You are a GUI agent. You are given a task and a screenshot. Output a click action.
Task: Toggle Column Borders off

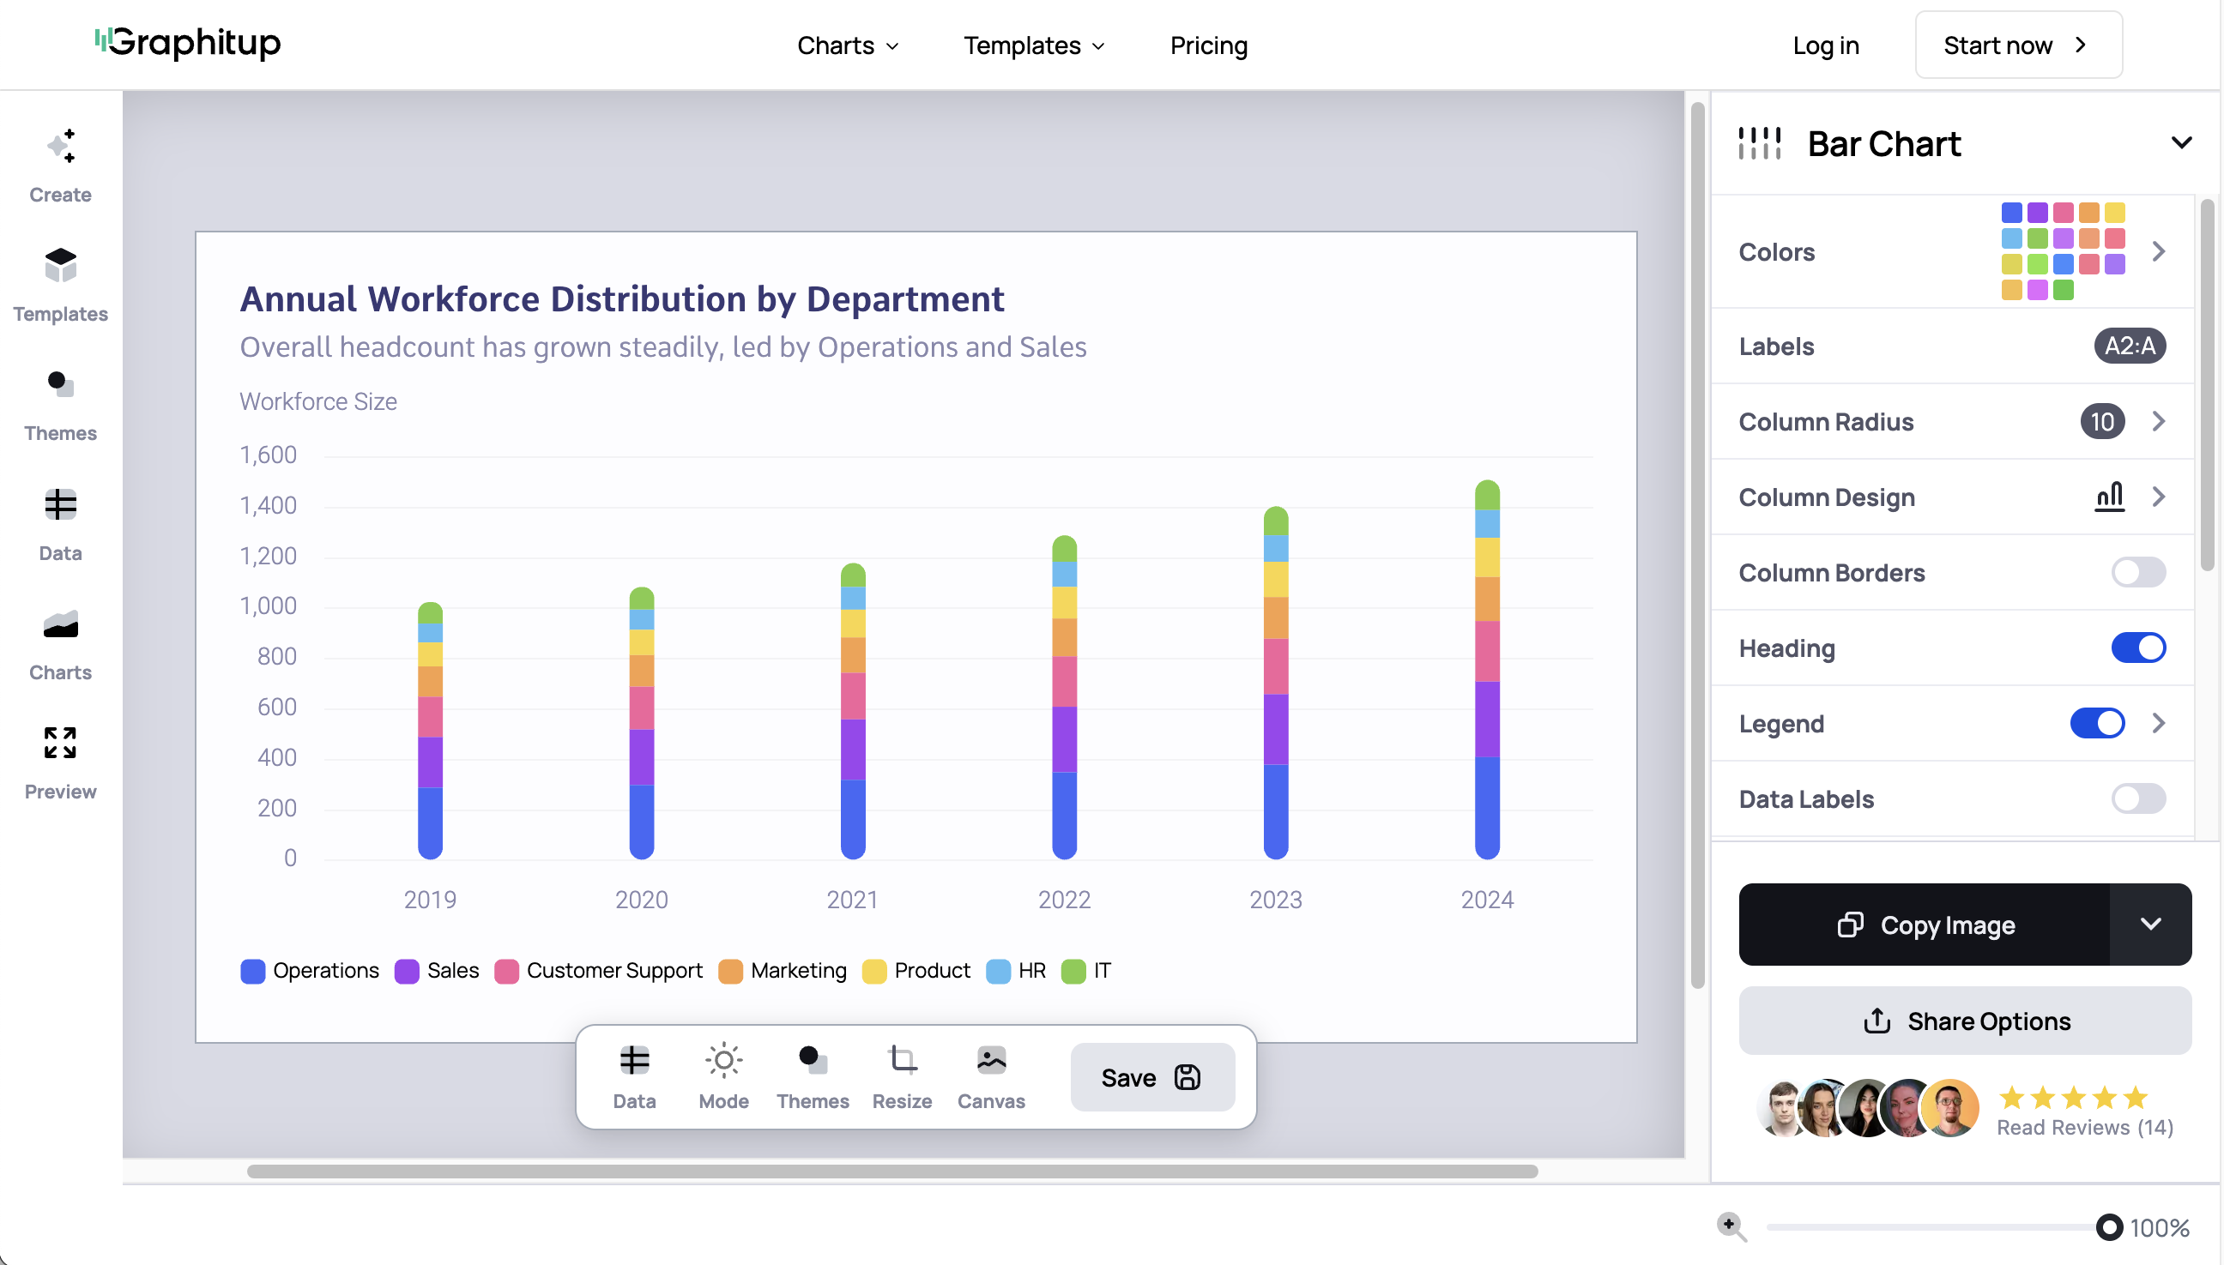(2137, 572)
